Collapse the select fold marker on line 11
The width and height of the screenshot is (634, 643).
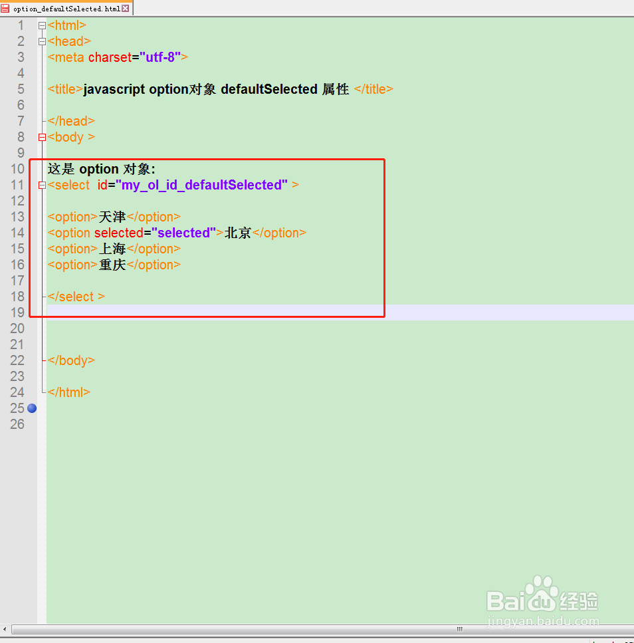click(42, 186)
